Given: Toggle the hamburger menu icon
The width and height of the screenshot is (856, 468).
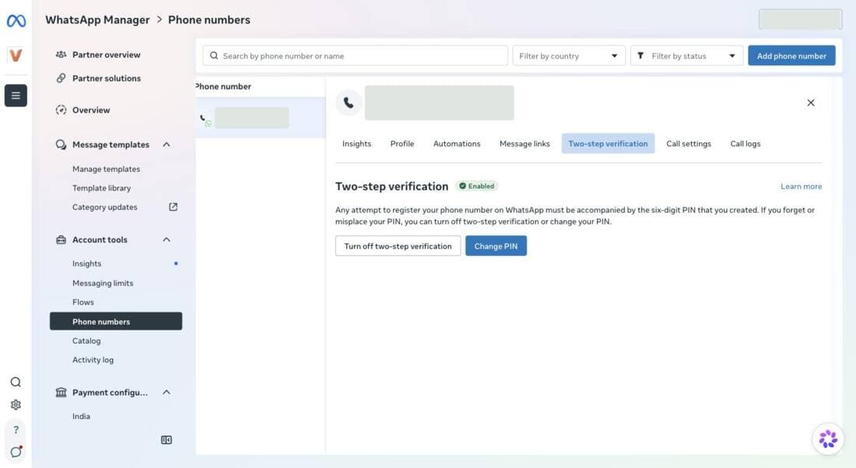Looking at the screenshot, I should [16, 96].
